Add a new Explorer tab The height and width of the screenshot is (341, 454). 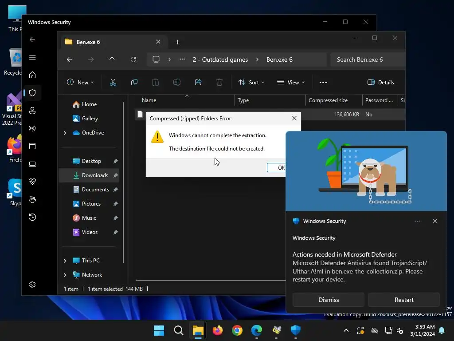177,42
